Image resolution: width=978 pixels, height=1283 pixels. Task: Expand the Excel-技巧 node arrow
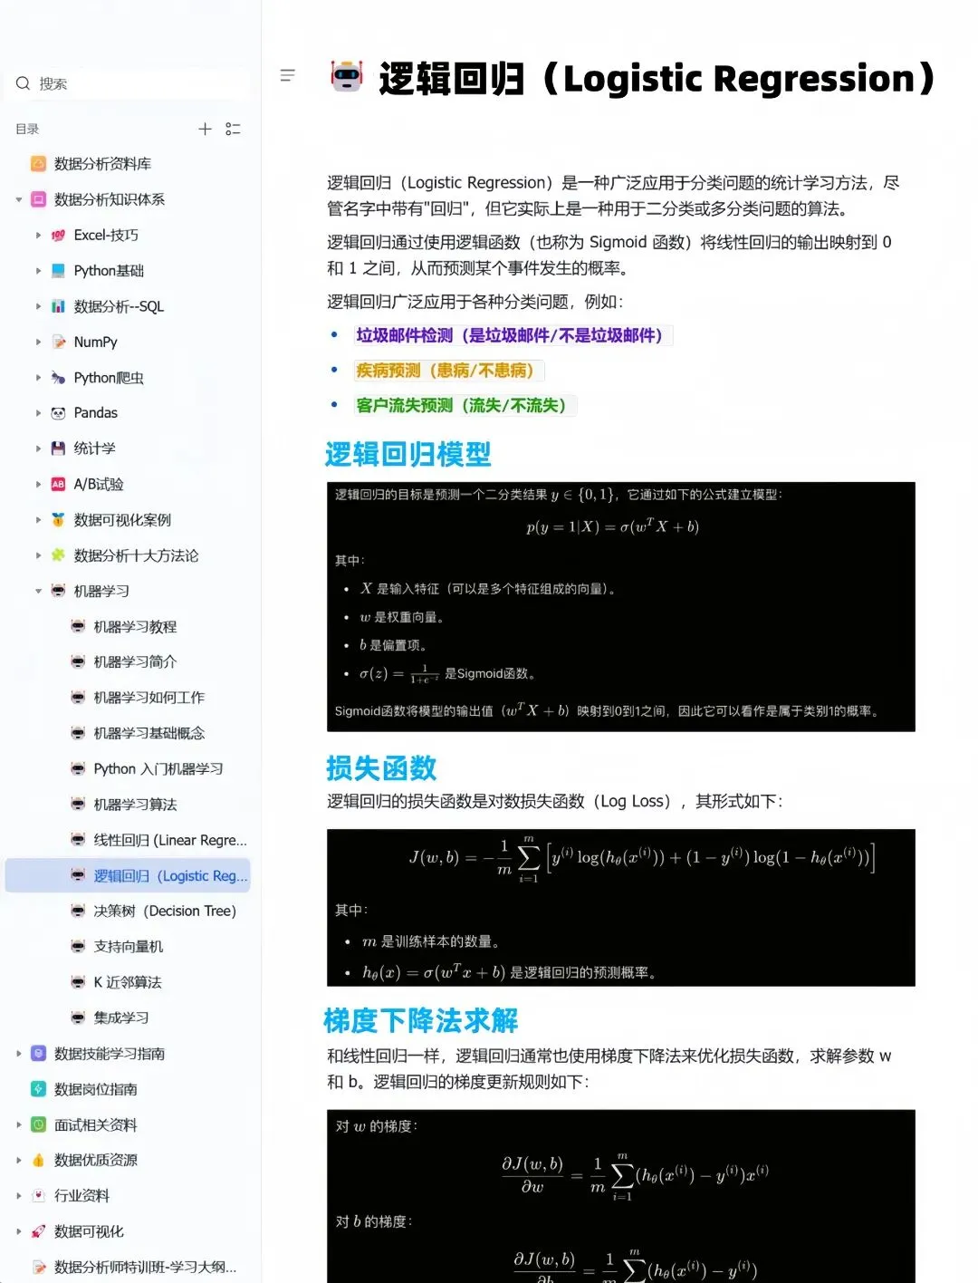pos(38,235)
